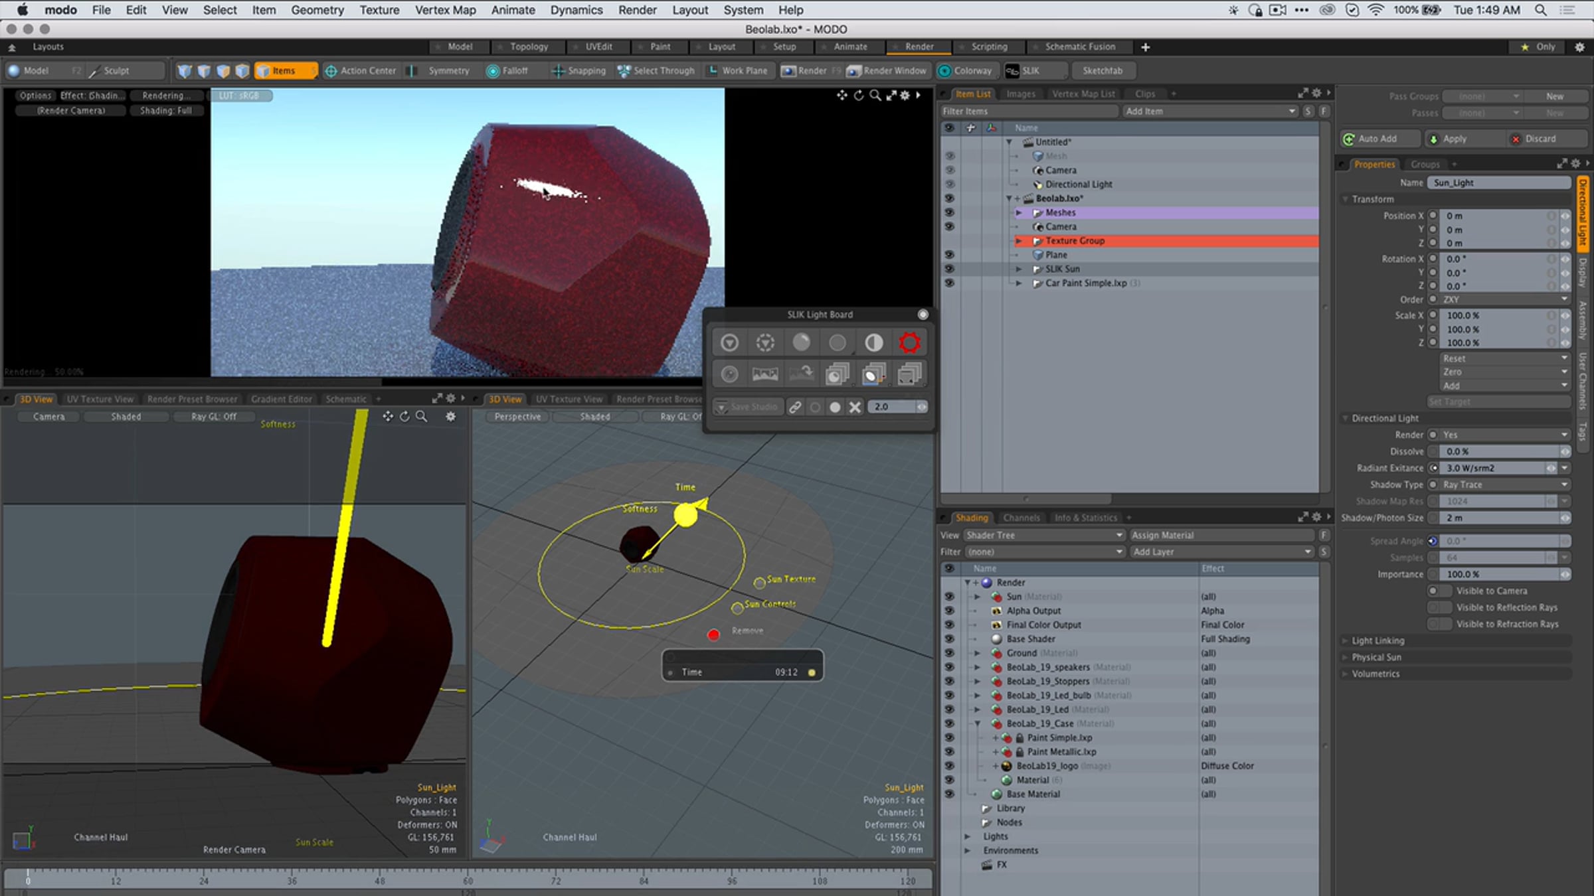1594x896 pixels.
Task: Click the X icon in SLIK Light Board
Action: (855, 407)
